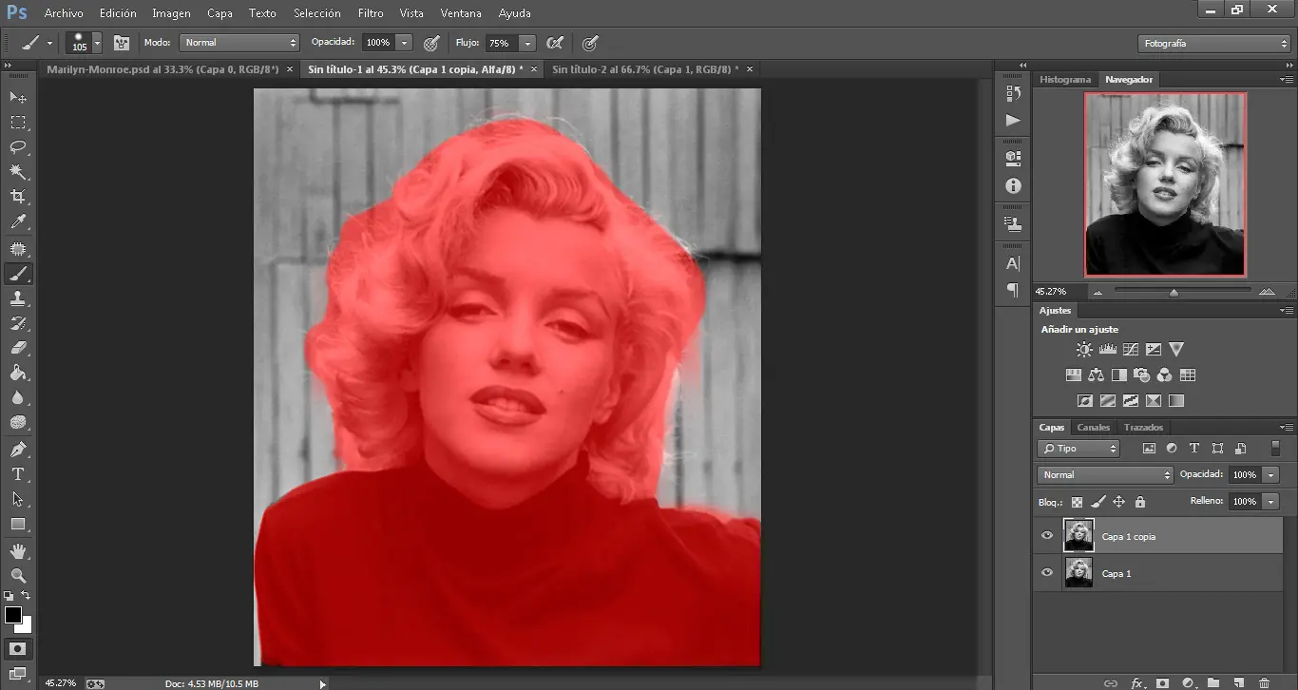Open the Info panel icon
The height and width of the screenshot is (690, 1298).
pos(1013,186)
